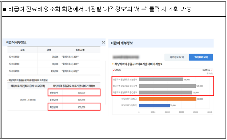Click the 130,000 value beside the orange bar

point(200,99)
